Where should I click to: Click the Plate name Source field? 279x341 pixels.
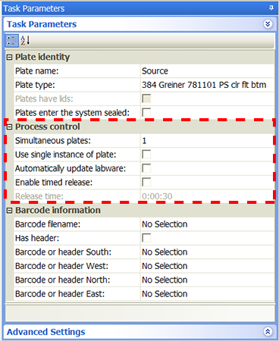click(207, 71)
